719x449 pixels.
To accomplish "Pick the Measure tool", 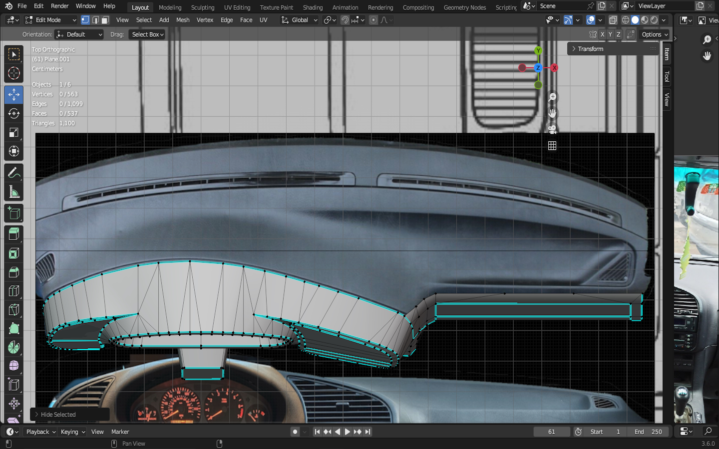I will click(14, 192).
